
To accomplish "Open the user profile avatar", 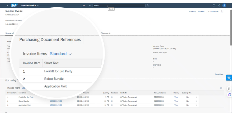I will pos(224,5).
